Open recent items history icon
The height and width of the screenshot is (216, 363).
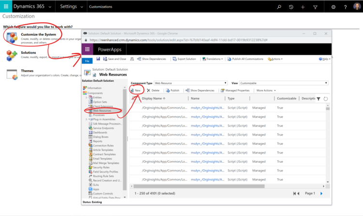coord(291,7)
